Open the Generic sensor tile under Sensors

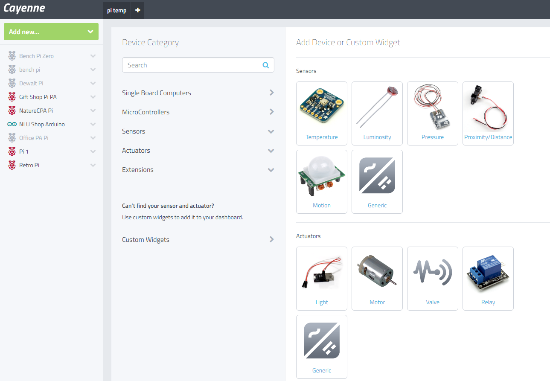tap(377, 182)
